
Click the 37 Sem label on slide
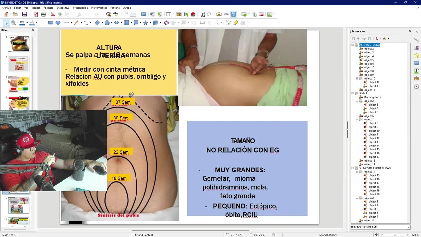(x=123, y=102)
